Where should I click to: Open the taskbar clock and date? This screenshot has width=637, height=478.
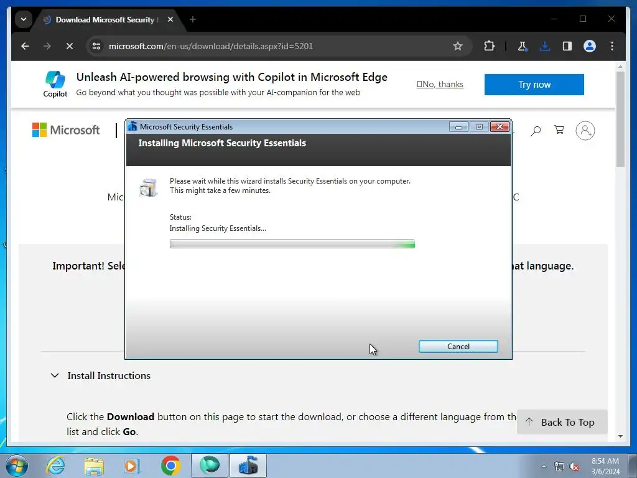tap(605, 466)
